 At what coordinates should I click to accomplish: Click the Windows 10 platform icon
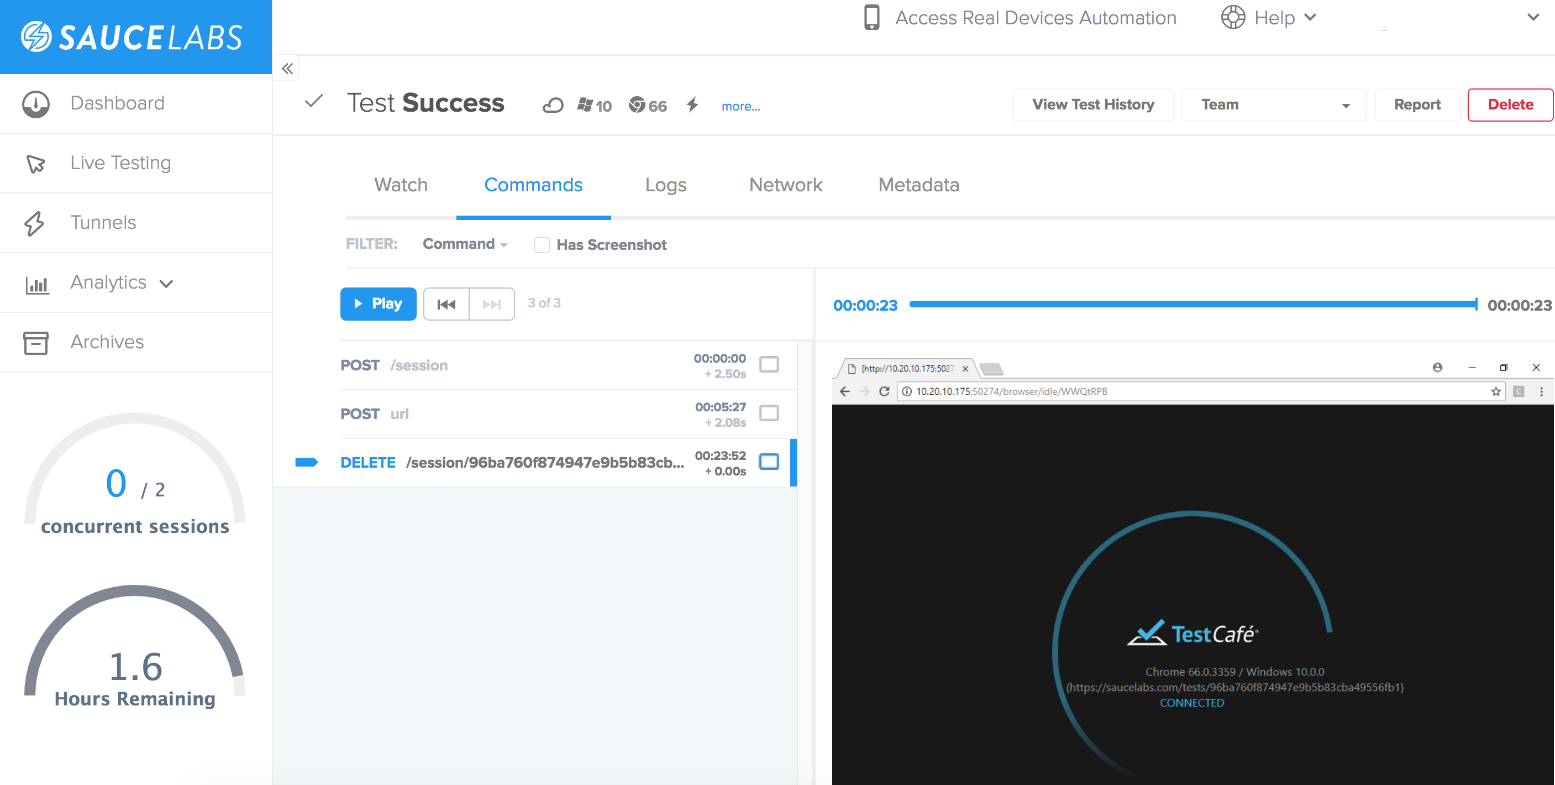click(595, 106)
